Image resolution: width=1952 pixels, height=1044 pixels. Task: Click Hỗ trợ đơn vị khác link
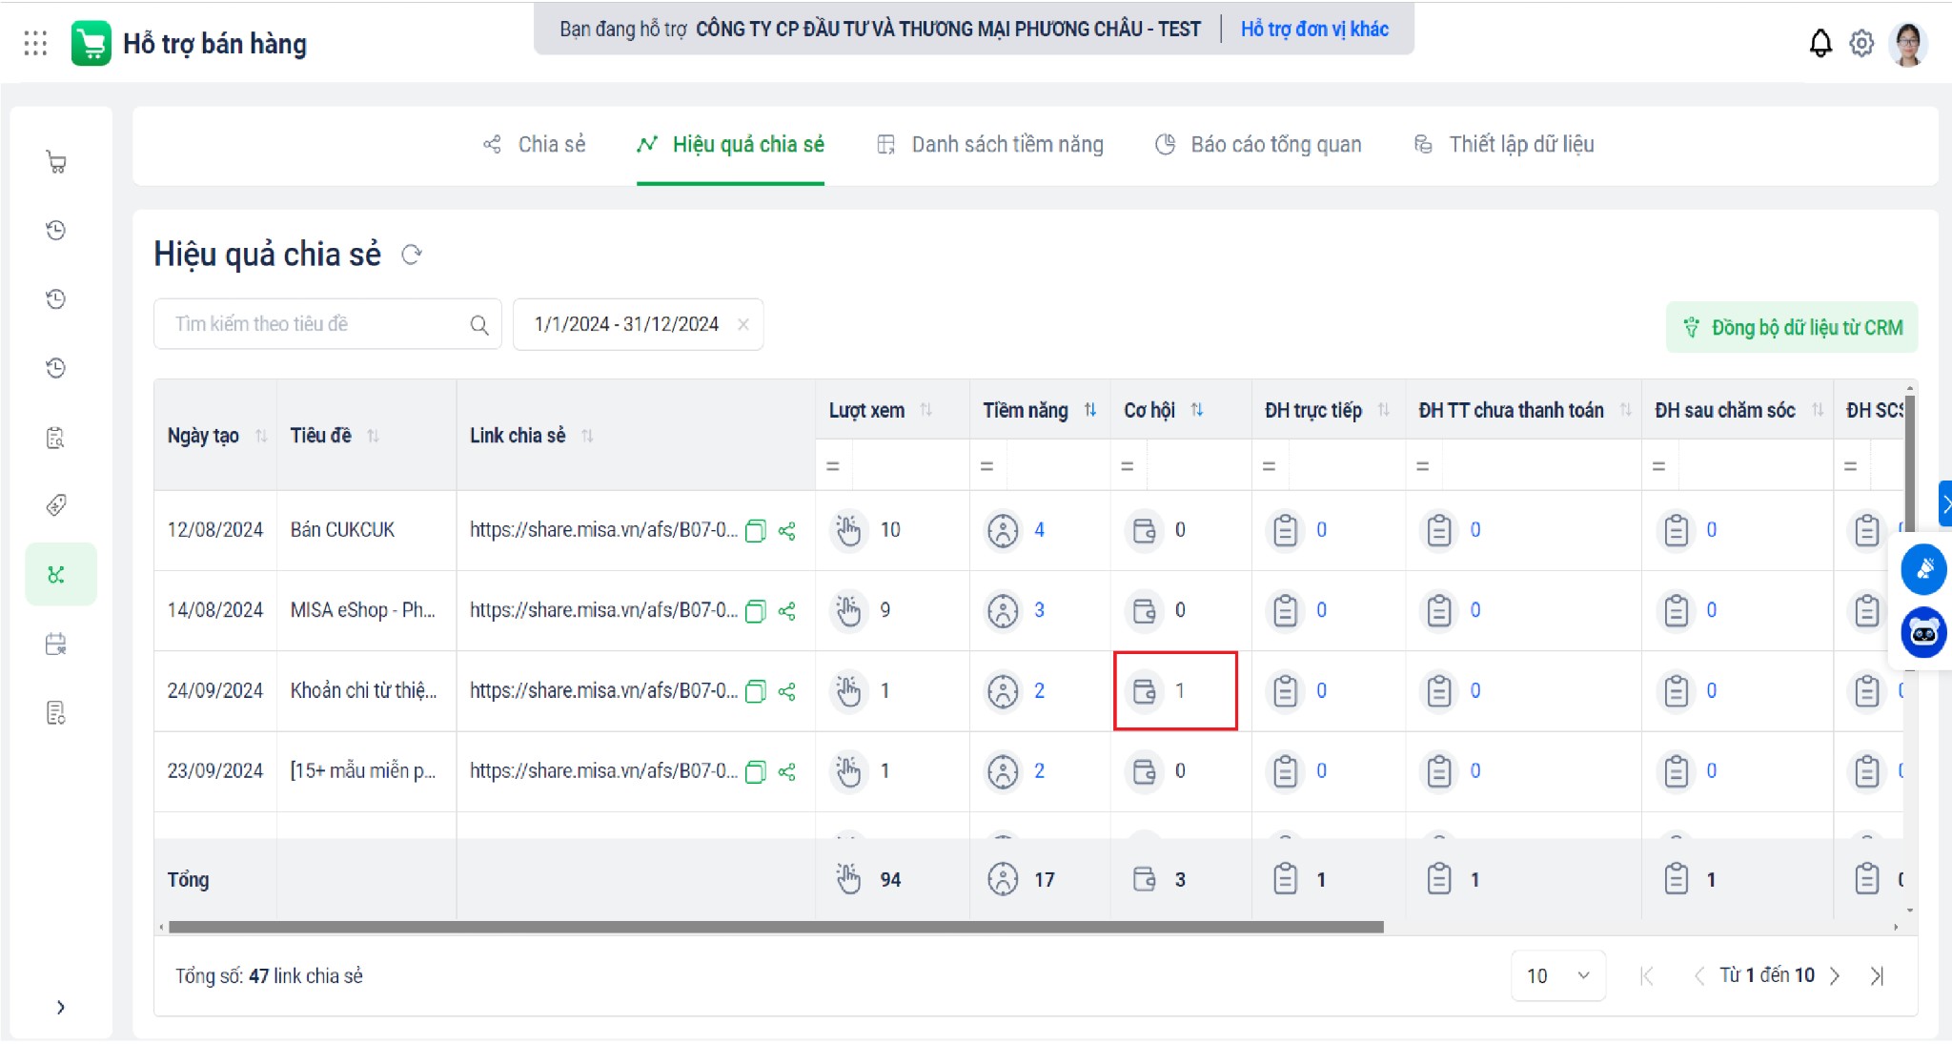pos(1313,30)
